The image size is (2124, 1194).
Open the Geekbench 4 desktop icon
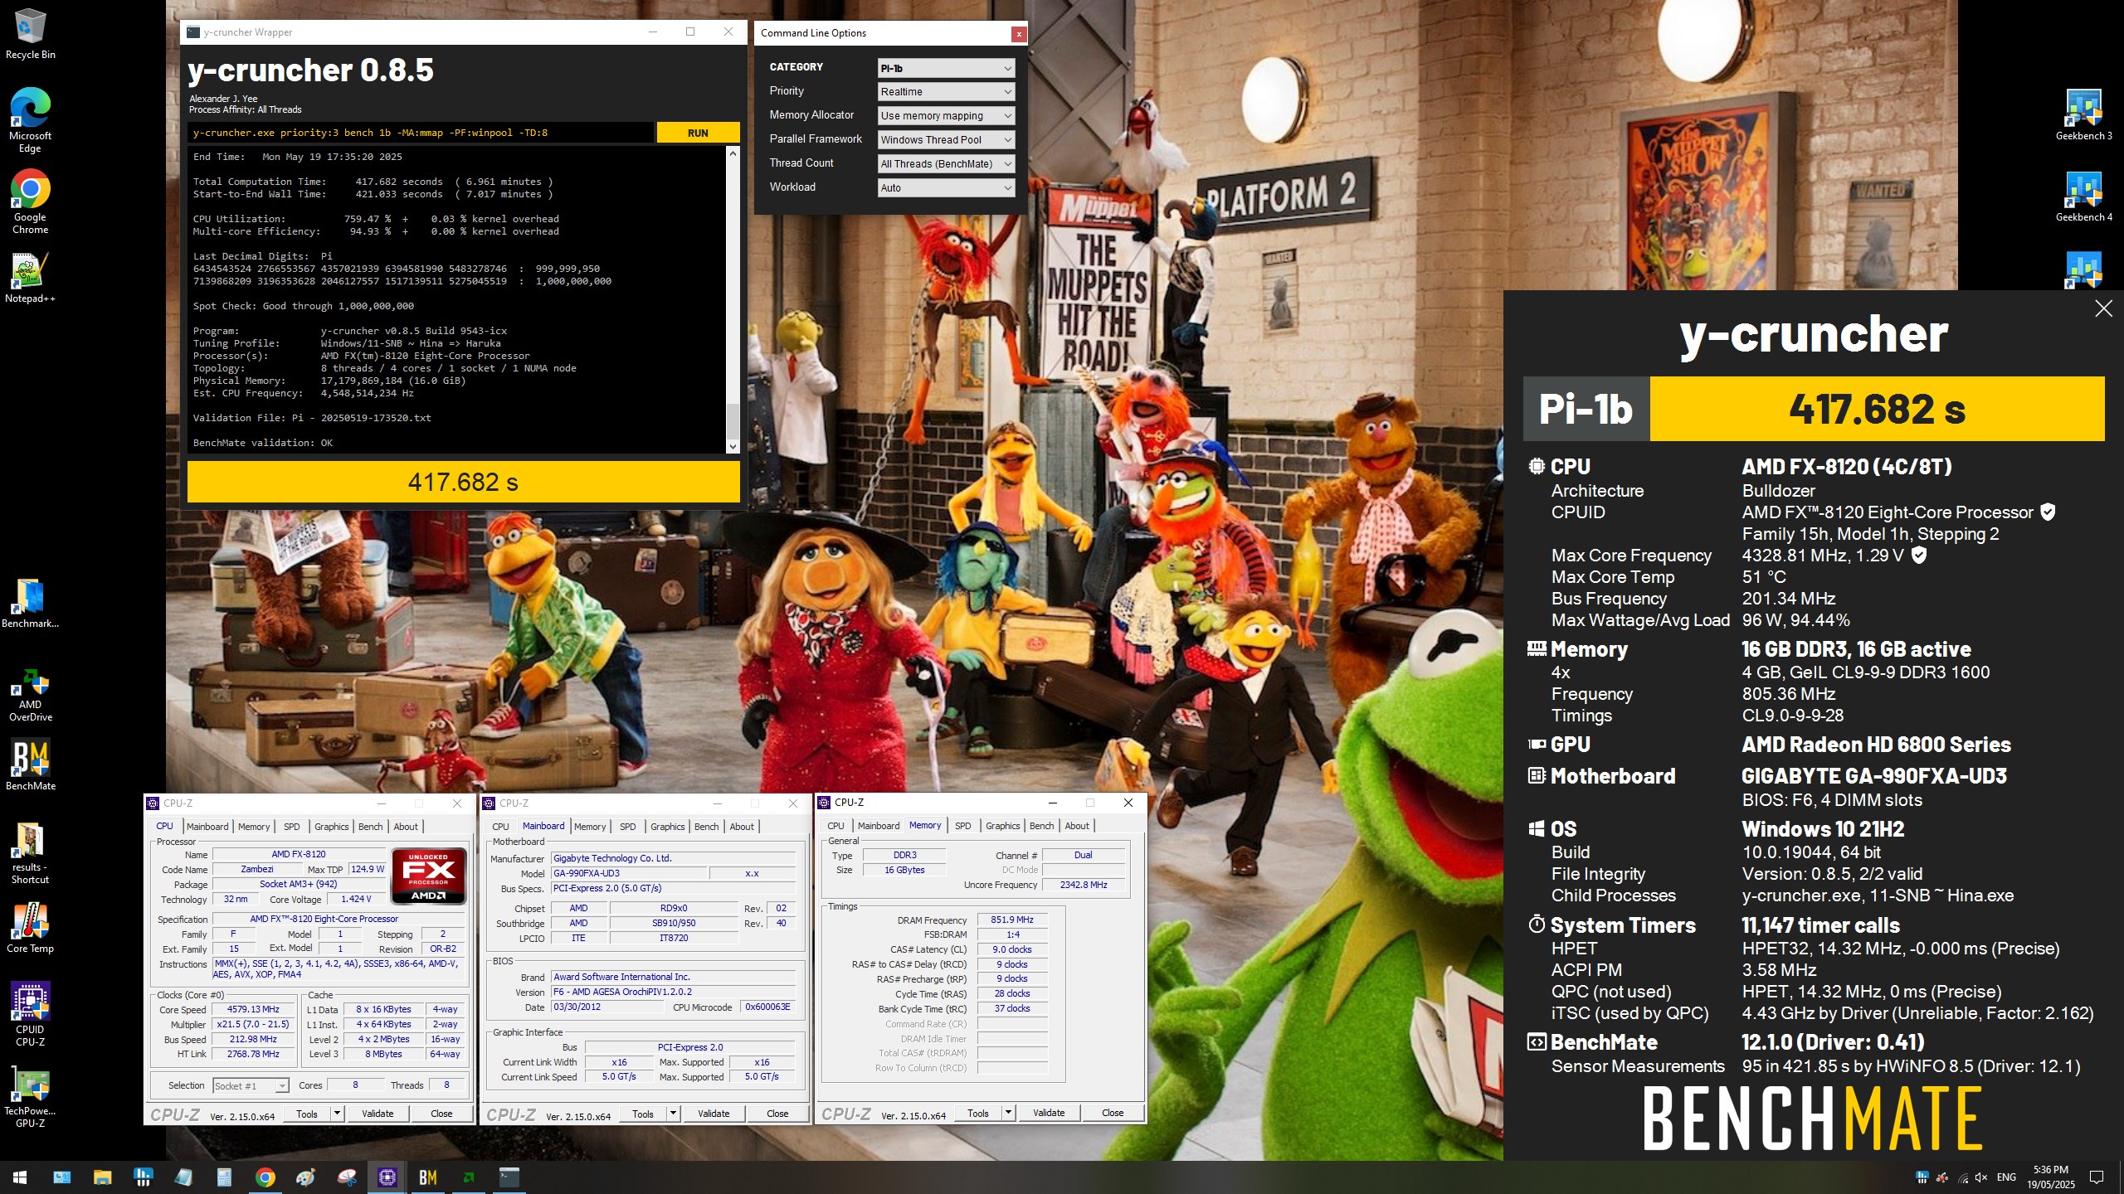2083,196
